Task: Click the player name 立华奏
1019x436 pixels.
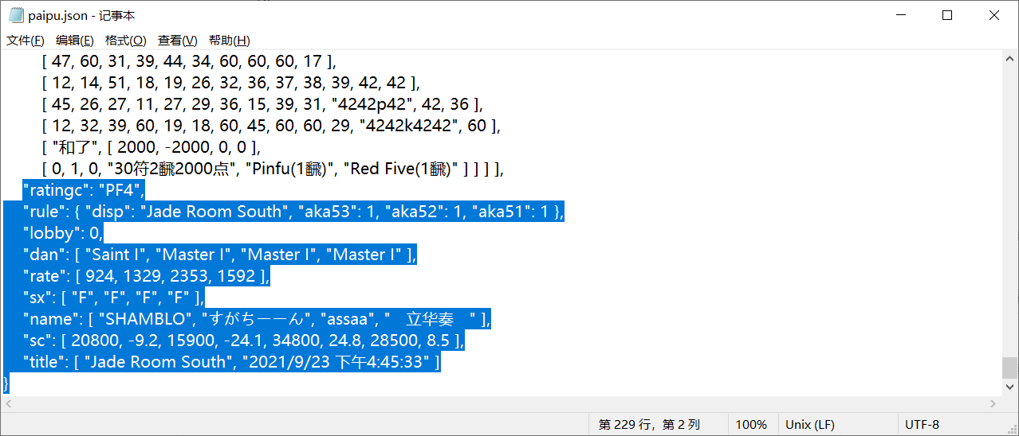Action: (x=431, y=319)
